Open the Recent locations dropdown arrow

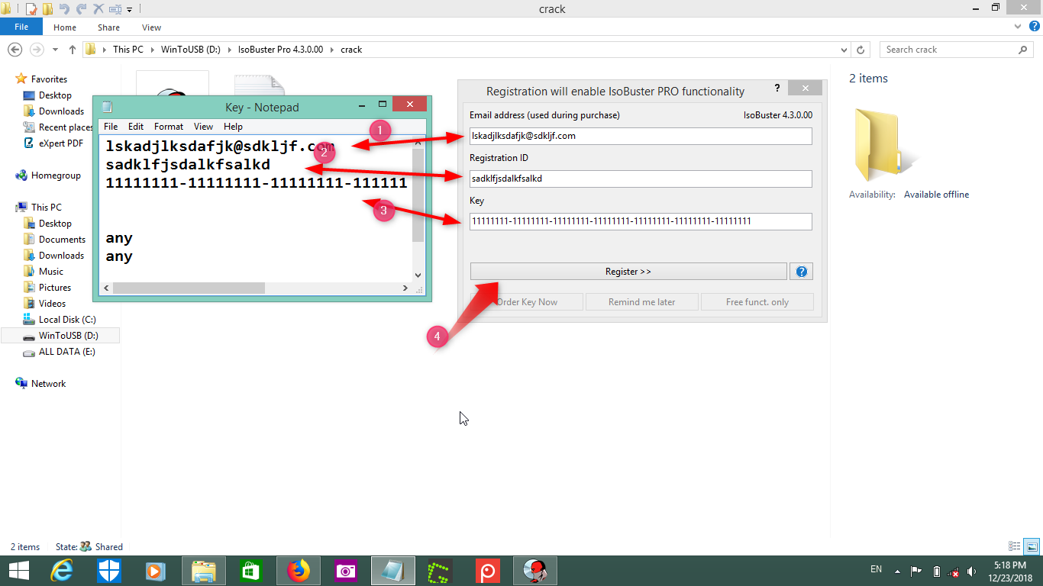[x=55, y=50]
